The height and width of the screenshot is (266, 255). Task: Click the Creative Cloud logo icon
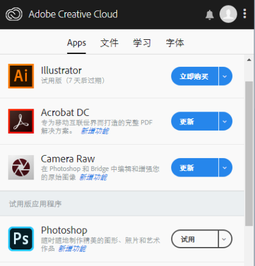pyautogui.click(x=14, y=14)
